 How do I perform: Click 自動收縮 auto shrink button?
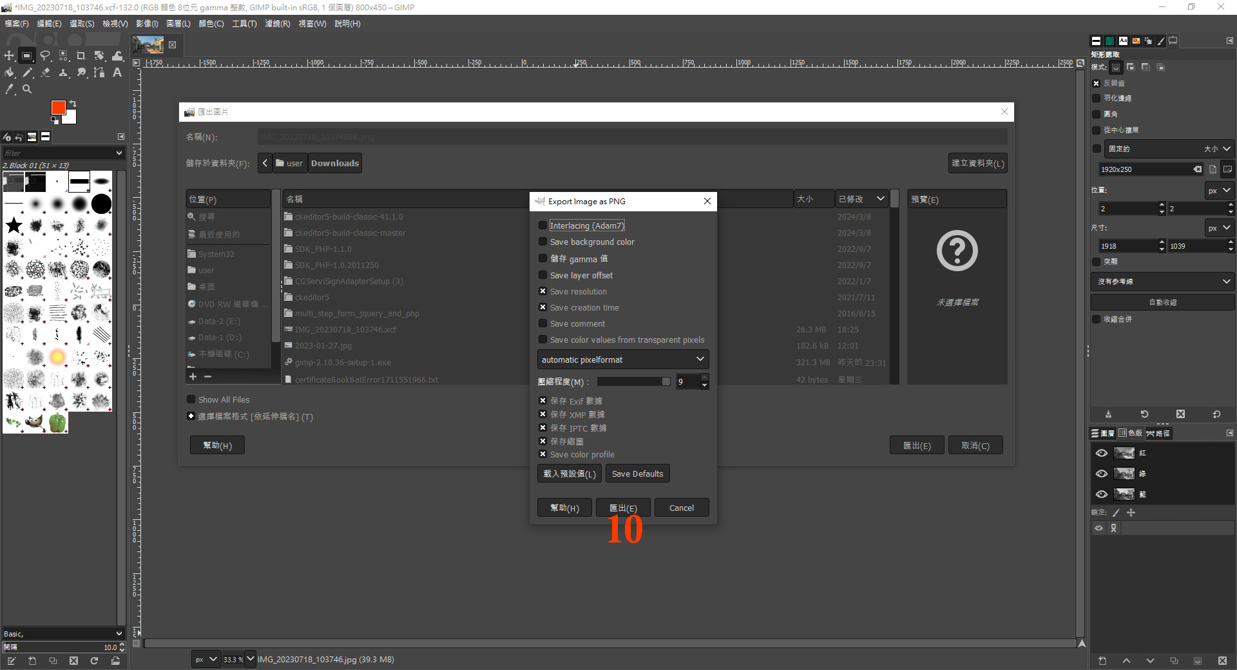pyautogui.click(x=1163, y=302)
